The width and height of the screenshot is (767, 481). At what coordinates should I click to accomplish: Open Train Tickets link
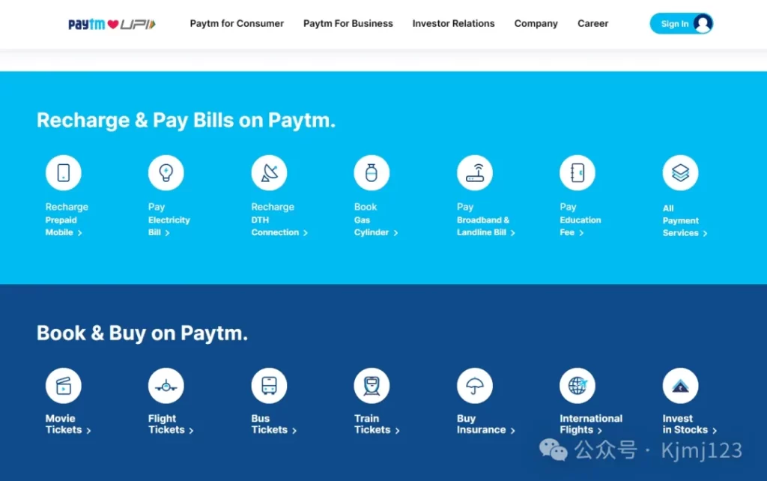coord(377,424)
